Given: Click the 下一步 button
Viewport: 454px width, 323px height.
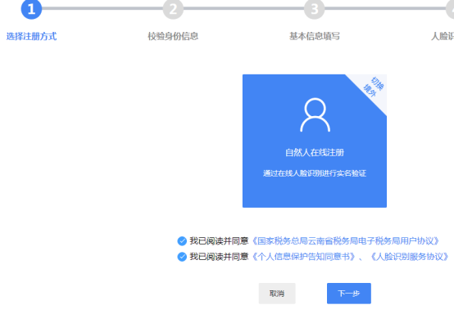Looking at the screenshot, I should (x=349, y=294).
